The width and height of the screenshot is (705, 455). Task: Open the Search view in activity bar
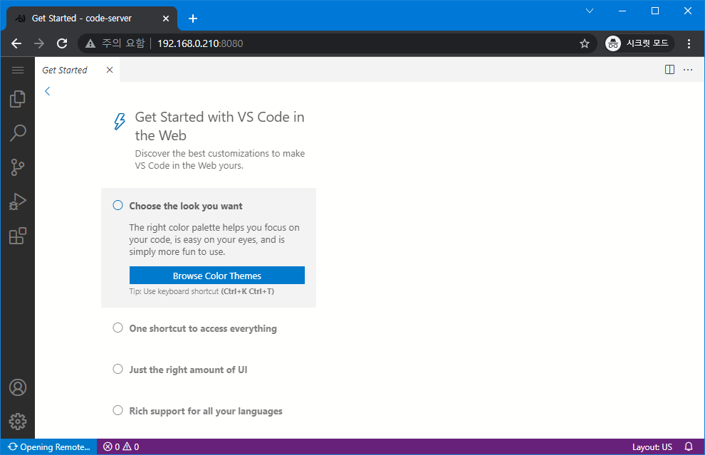pos(18,133)
